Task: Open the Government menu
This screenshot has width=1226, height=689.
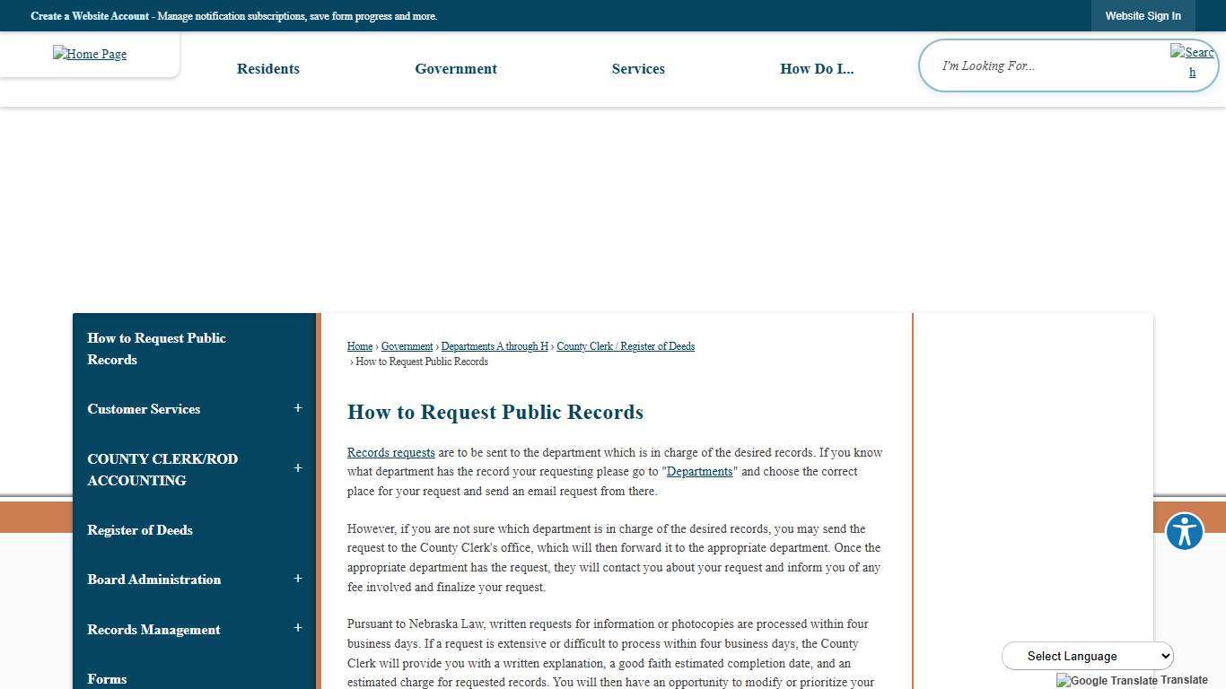Action: click(456, 68)
